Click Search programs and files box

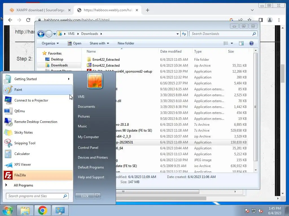point(37,196)
